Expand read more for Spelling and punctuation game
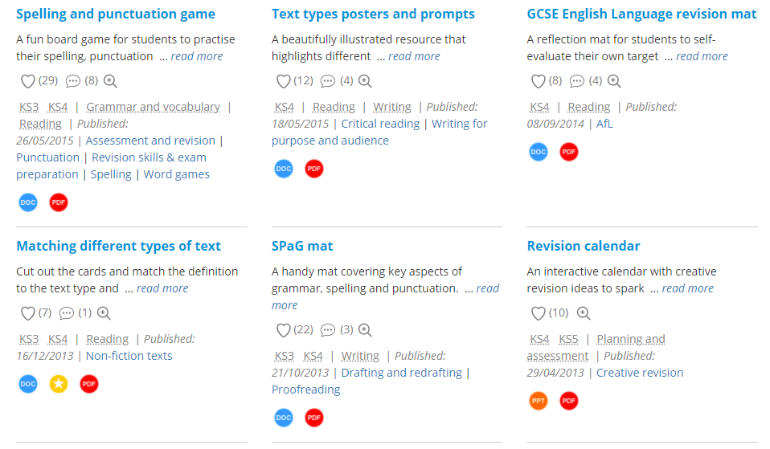Viewport: 770px width, 449px height. tap(197, 56)
